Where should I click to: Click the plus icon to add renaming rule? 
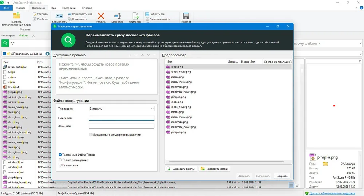coord(130,55)
